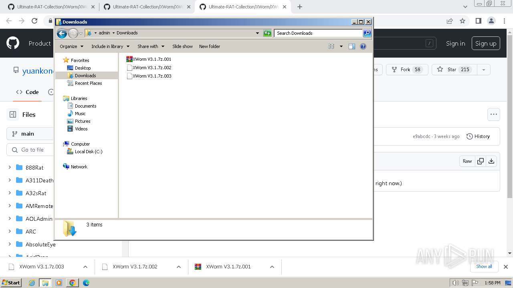
Task: Click Explorer search magnifier button
Action: [367, 33]
